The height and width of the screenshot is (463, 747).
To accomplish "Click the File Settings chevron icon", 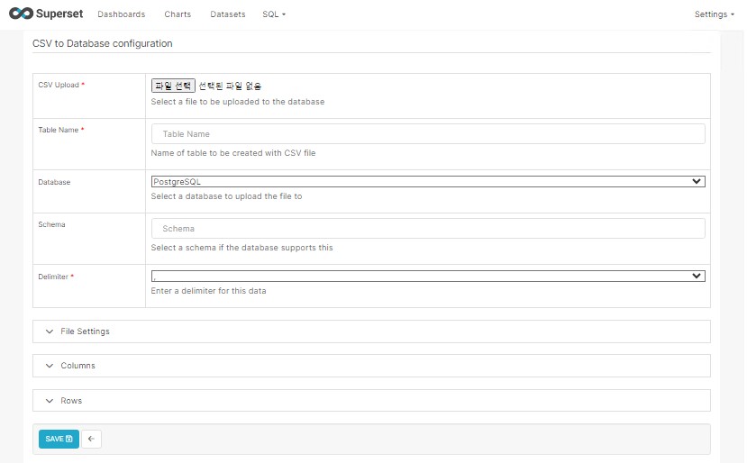I will click(50, 331).
